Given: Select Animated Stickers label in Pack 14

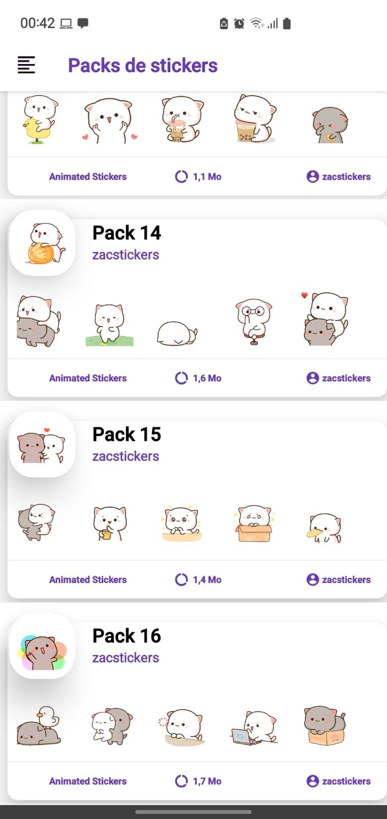Looking at the screenshot, I should [x=88, y=378].
